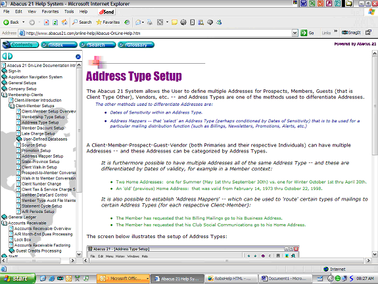Switch to the Index tab

[x=59, y=45]
